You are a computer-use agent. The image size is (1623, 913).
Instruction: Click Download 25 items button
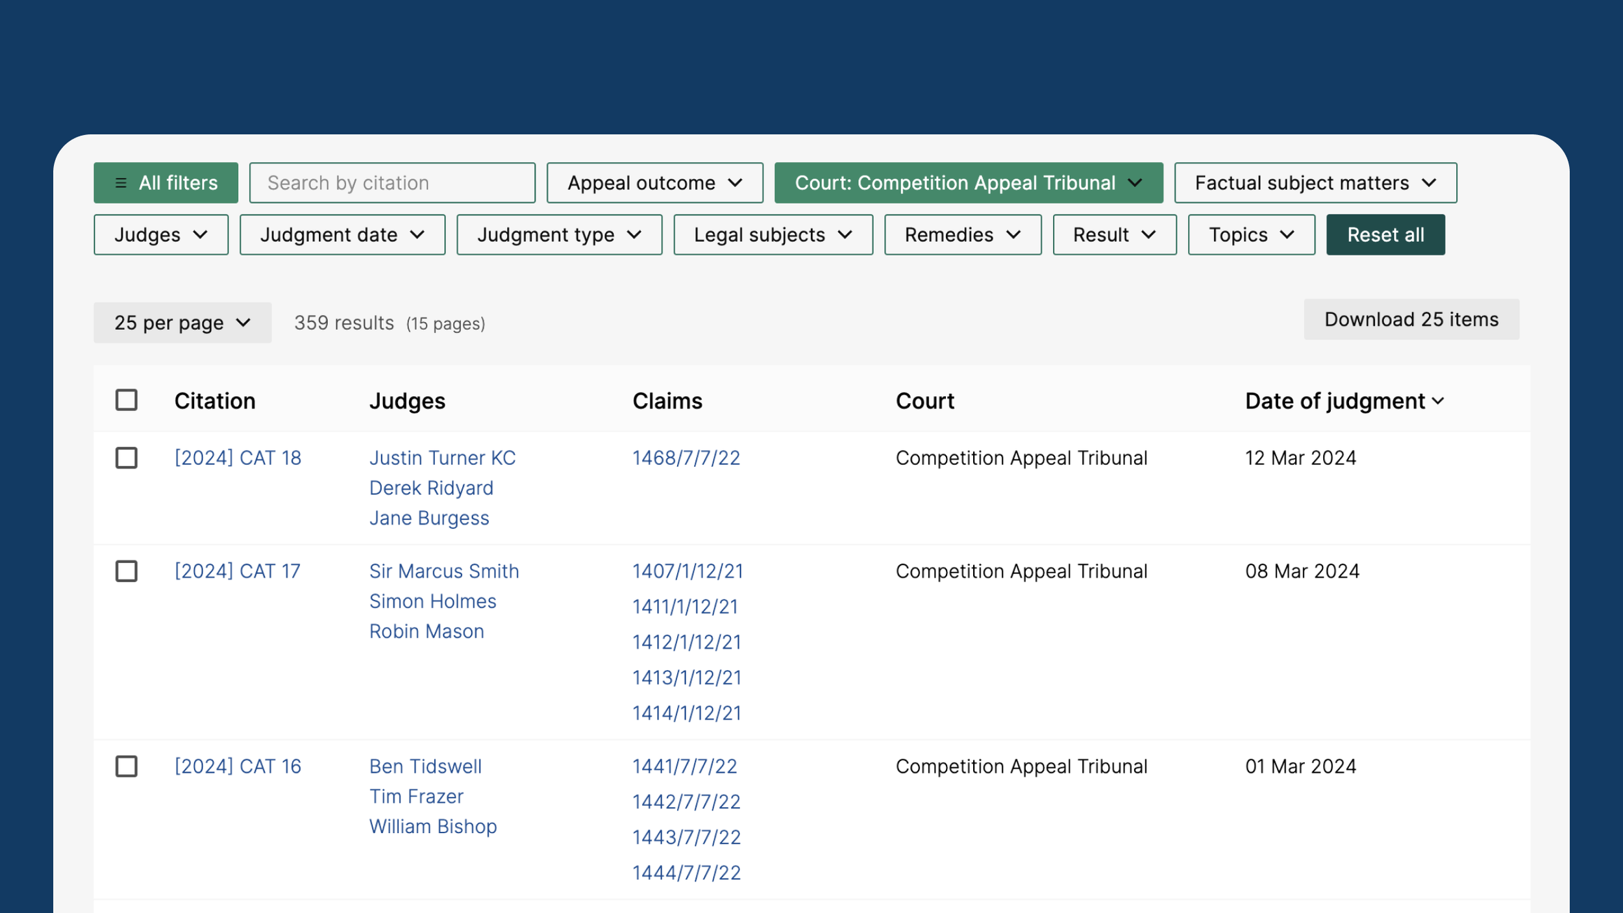1411,319
